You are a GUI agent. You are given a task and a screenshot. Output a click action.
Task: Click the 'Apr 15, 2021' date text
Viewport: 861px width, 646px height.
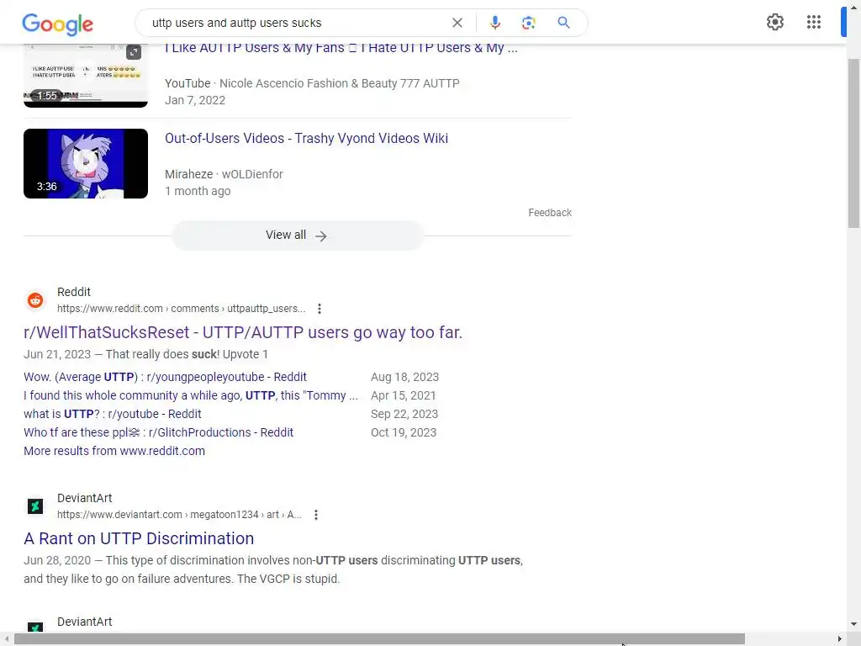(x=403, y=395)
